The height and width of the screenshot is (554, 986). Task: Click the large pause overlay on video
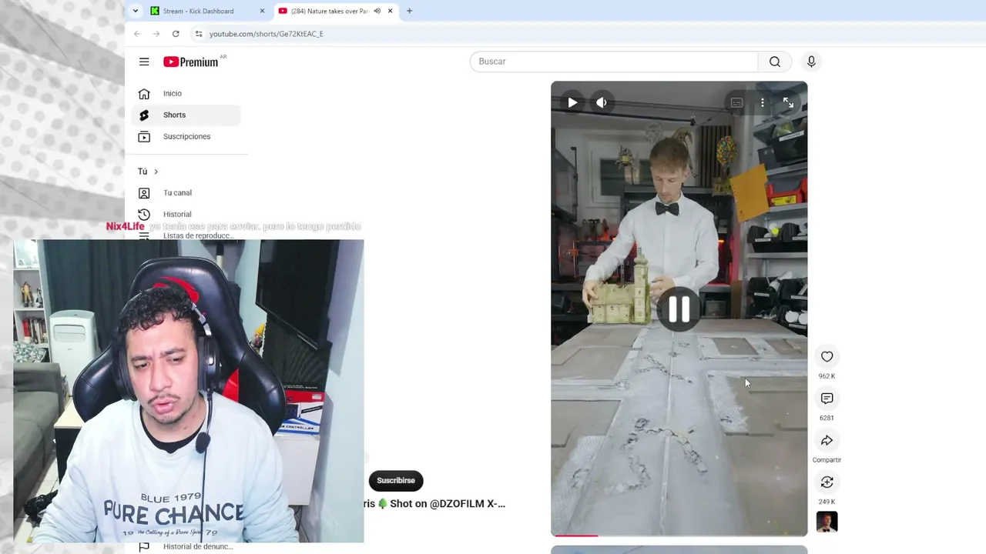[x=679, y=309]
